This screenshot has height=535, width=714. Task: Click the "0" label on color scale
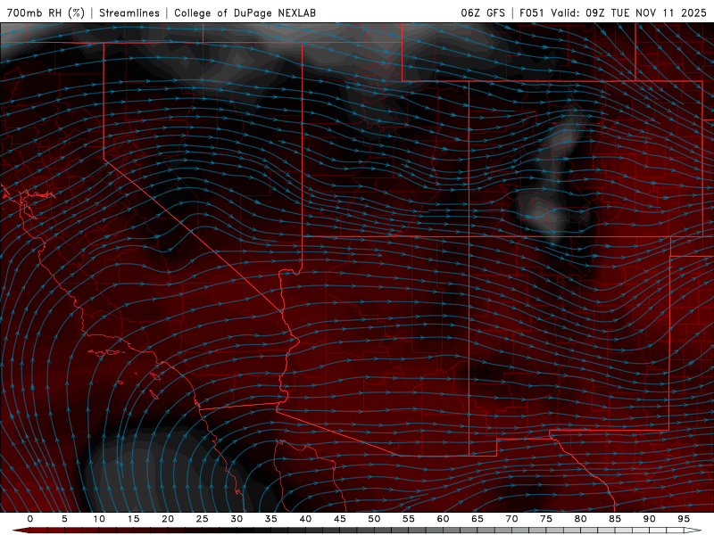click(30, 519)
